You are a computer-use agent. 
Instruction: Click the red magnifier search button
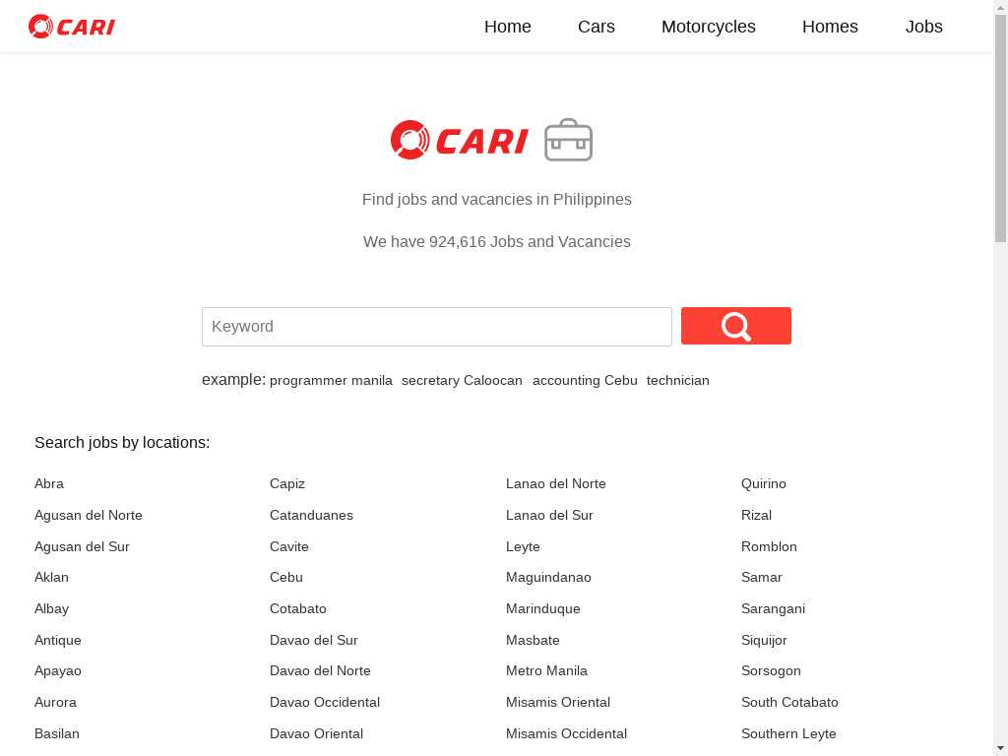(x=735, y=326)
